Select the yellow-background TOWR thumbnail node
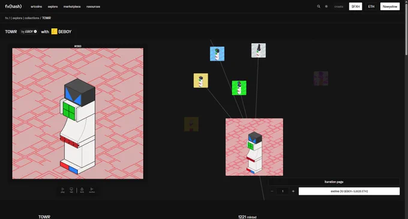The height and width of the screenshot is (219, 408). [x=200, y=80]
